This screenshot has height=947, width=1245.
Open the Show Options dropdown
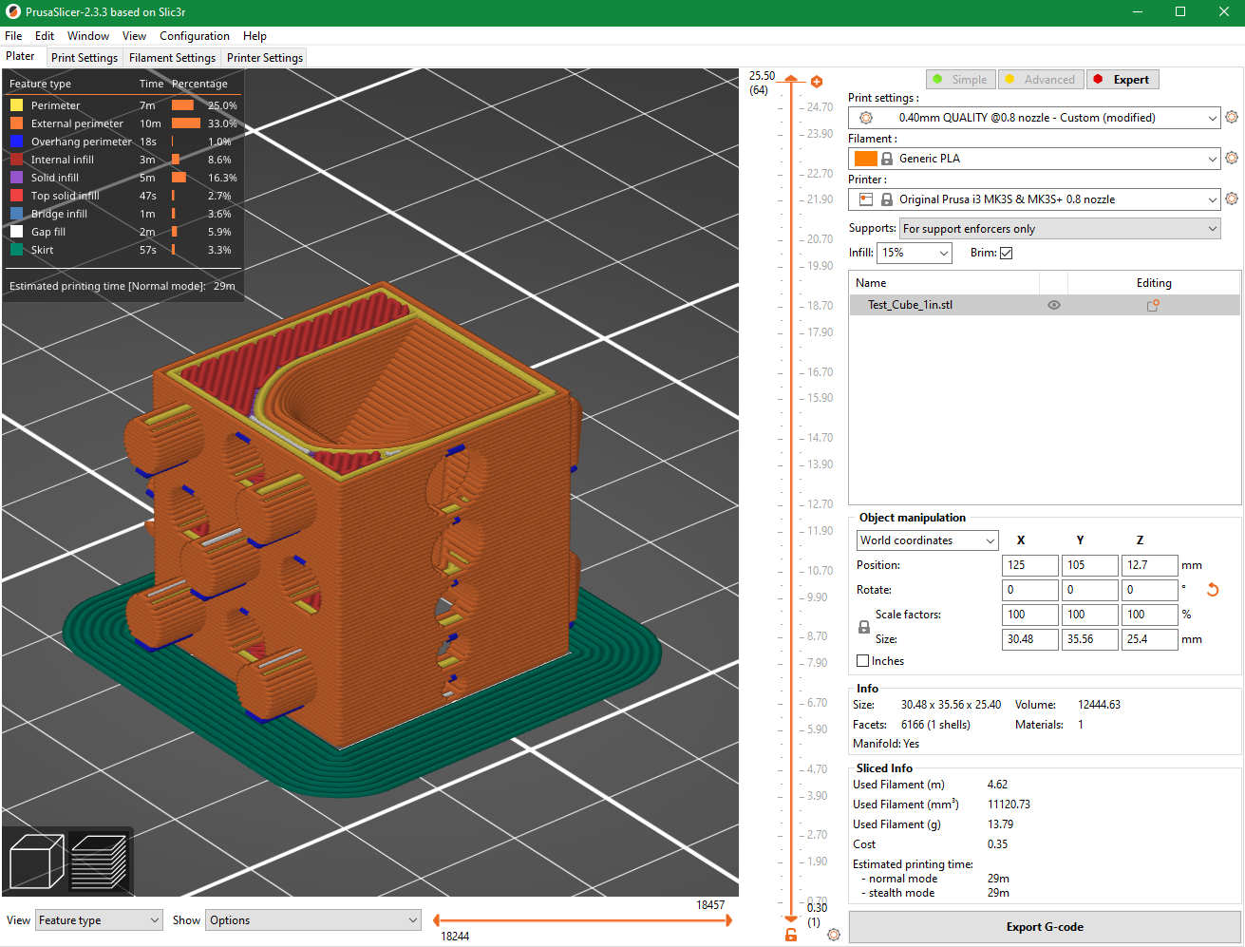[x=313, y=920]
